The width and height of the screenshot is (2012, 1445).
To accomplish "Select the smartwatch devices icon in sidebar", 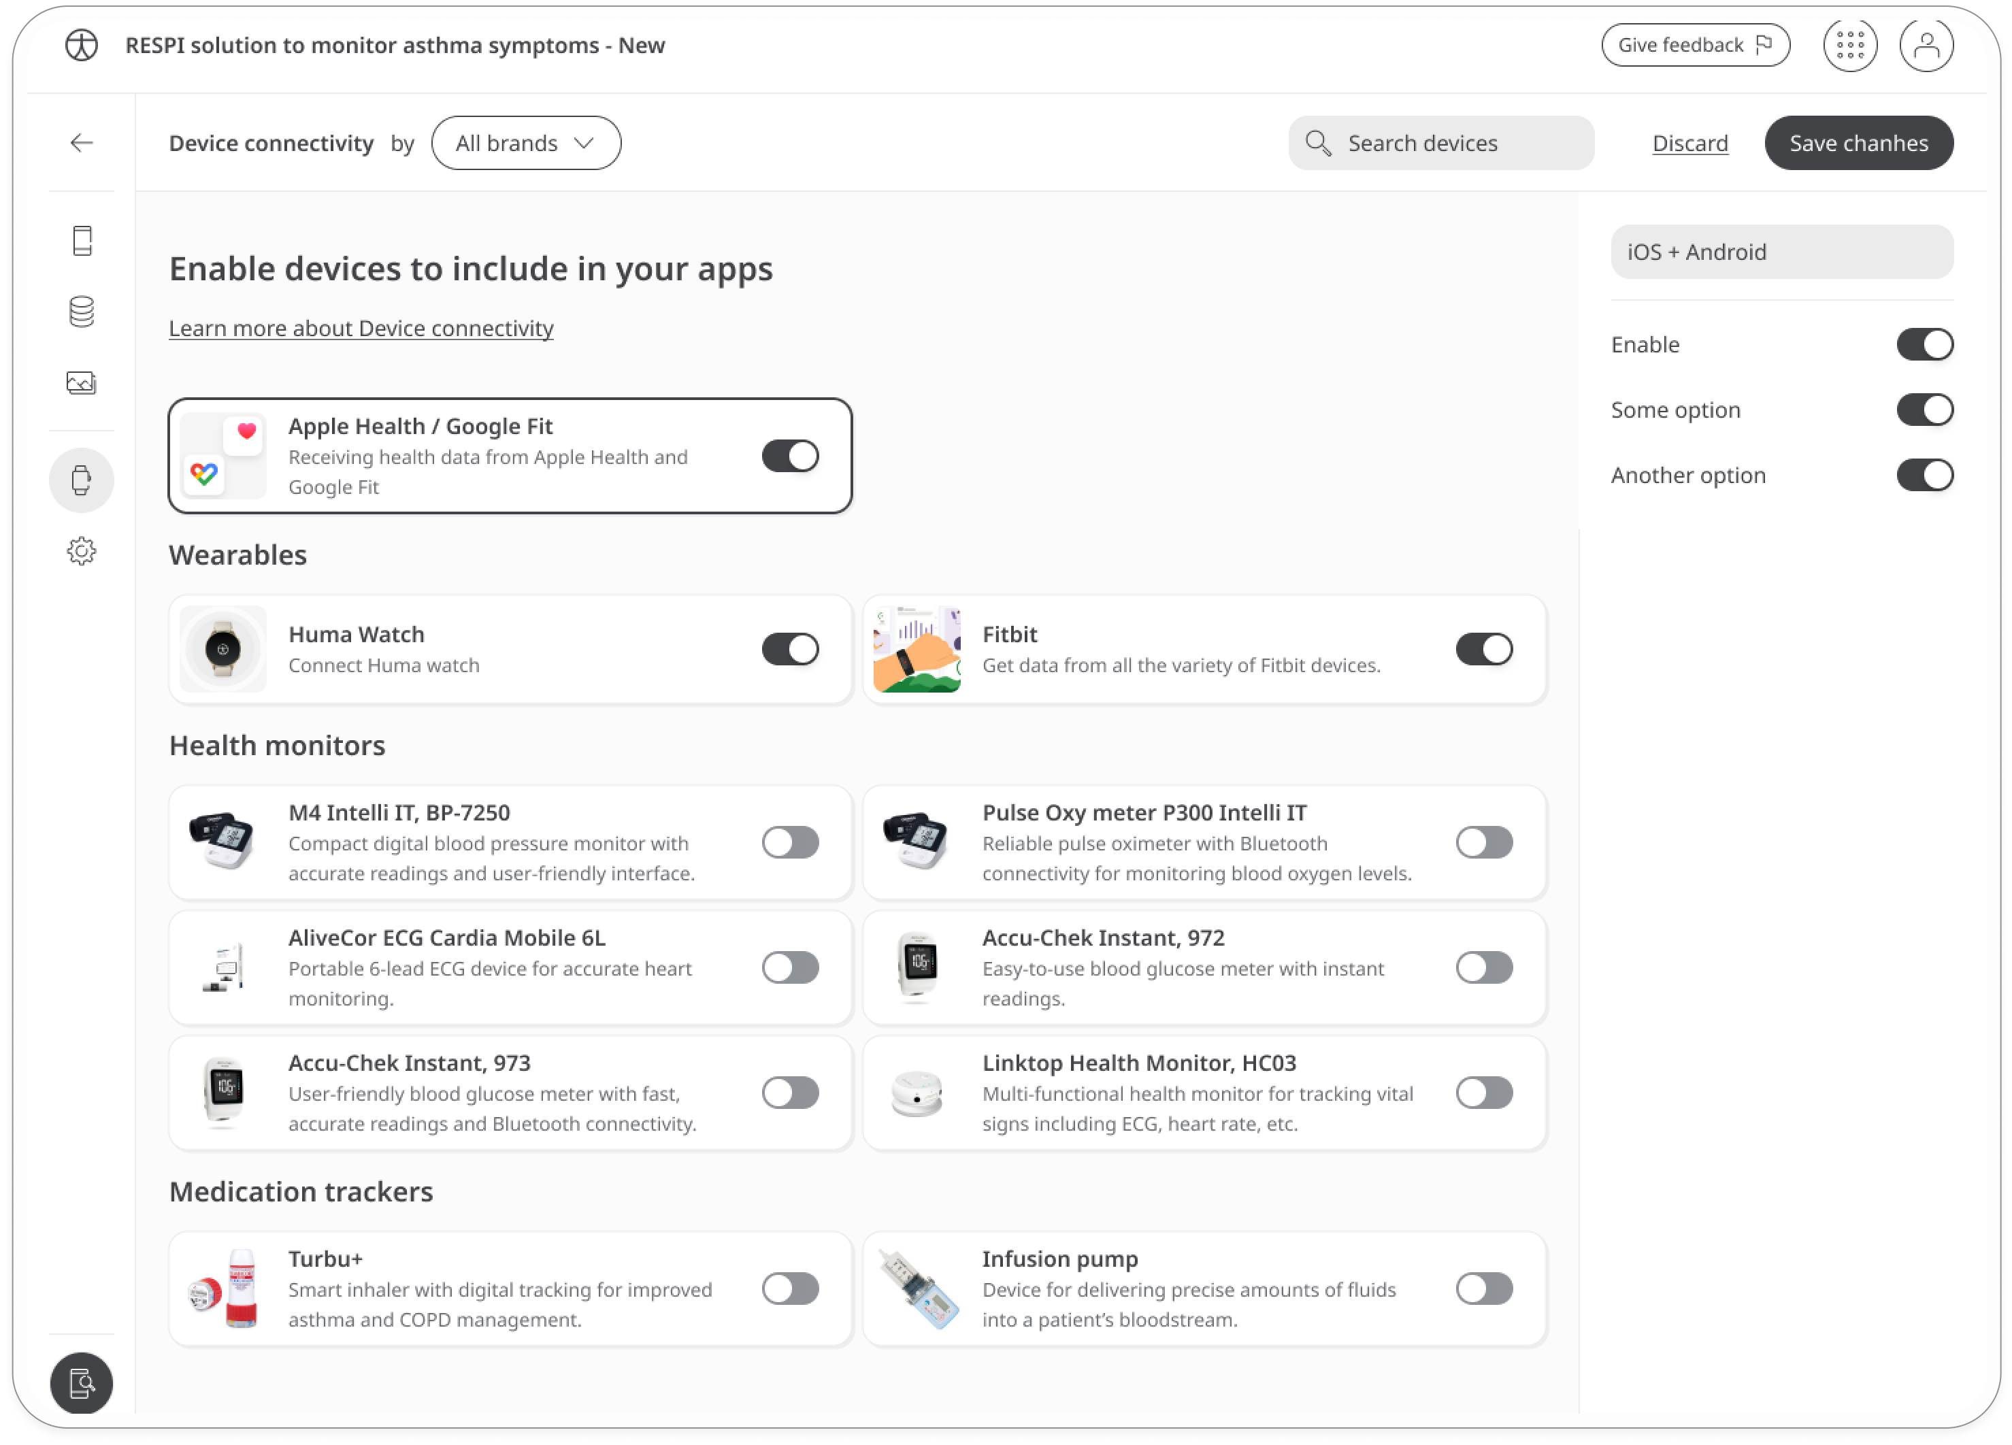I will 82,480.
